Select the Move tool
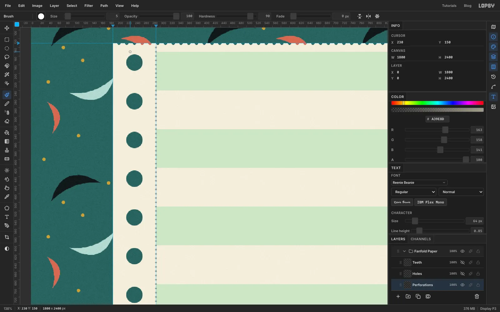The image size is (500, 312). click(7, 28)
